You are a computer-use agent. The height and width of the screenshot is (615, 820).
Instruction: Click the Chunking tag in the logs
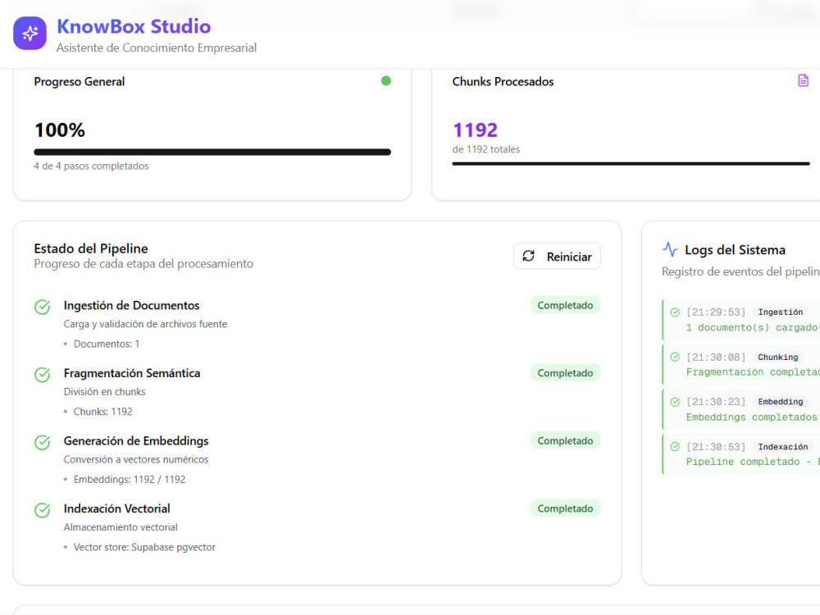pos(777,358)
